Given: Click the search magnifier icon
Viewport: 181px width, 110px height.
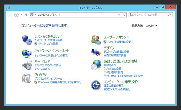Looking at the screenshot, I should (169, 15).
